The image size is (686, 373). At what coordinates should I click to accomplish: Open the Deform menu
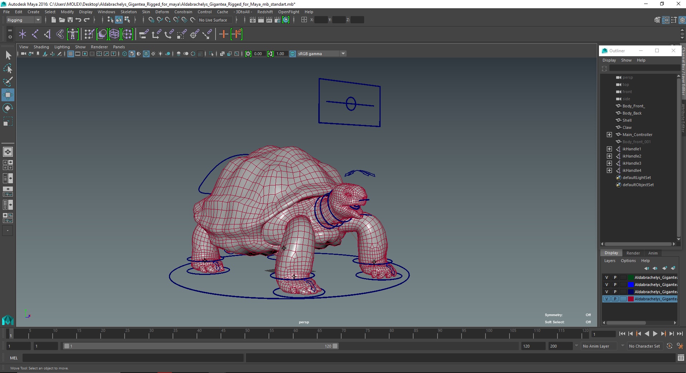(162, 12)
